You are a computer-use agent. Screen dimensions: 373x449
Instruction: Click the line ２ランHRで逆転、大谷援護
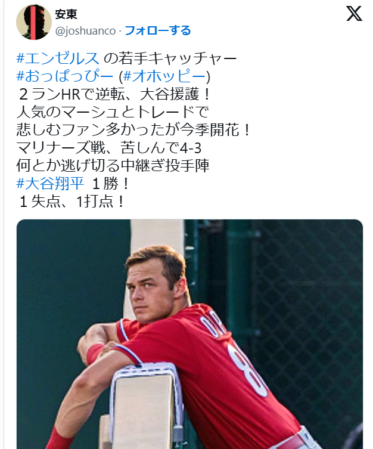point(114,94)
